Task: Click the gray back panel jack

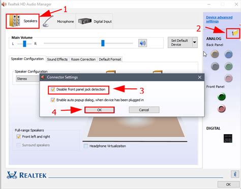Action: [x=215, y=66]
